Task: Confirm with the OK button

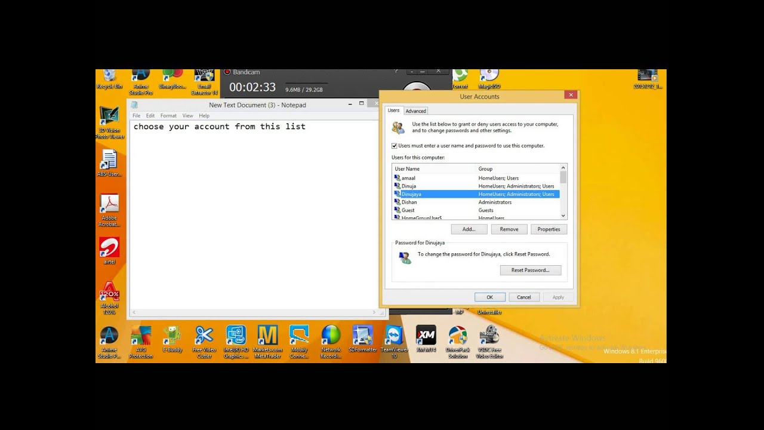Action: (x=489, y=297)
